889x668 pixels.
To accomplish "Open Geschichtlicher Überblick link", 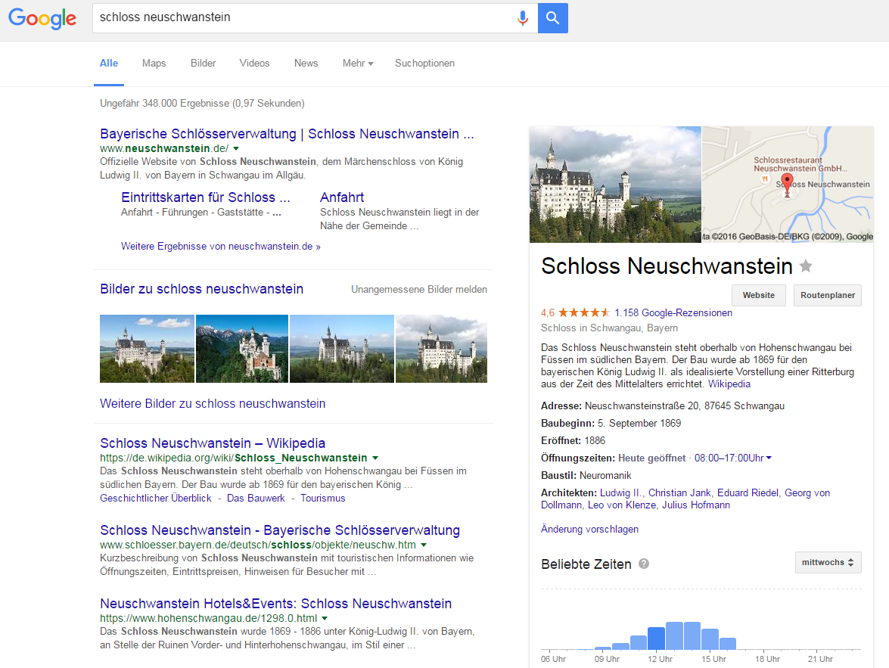I will tap(155, 499).
